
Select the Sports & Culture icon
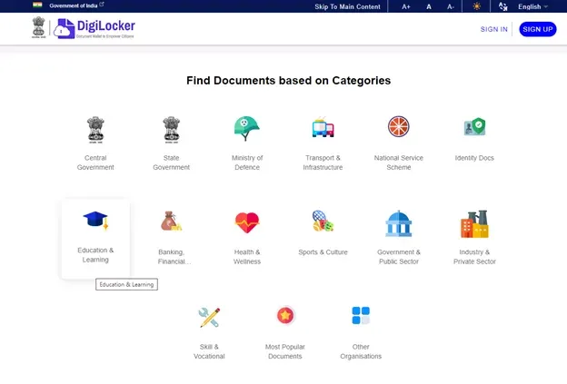pos(323,222)
